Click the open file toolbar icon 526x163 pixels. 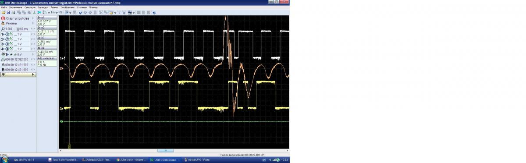(x=3, y=12)
